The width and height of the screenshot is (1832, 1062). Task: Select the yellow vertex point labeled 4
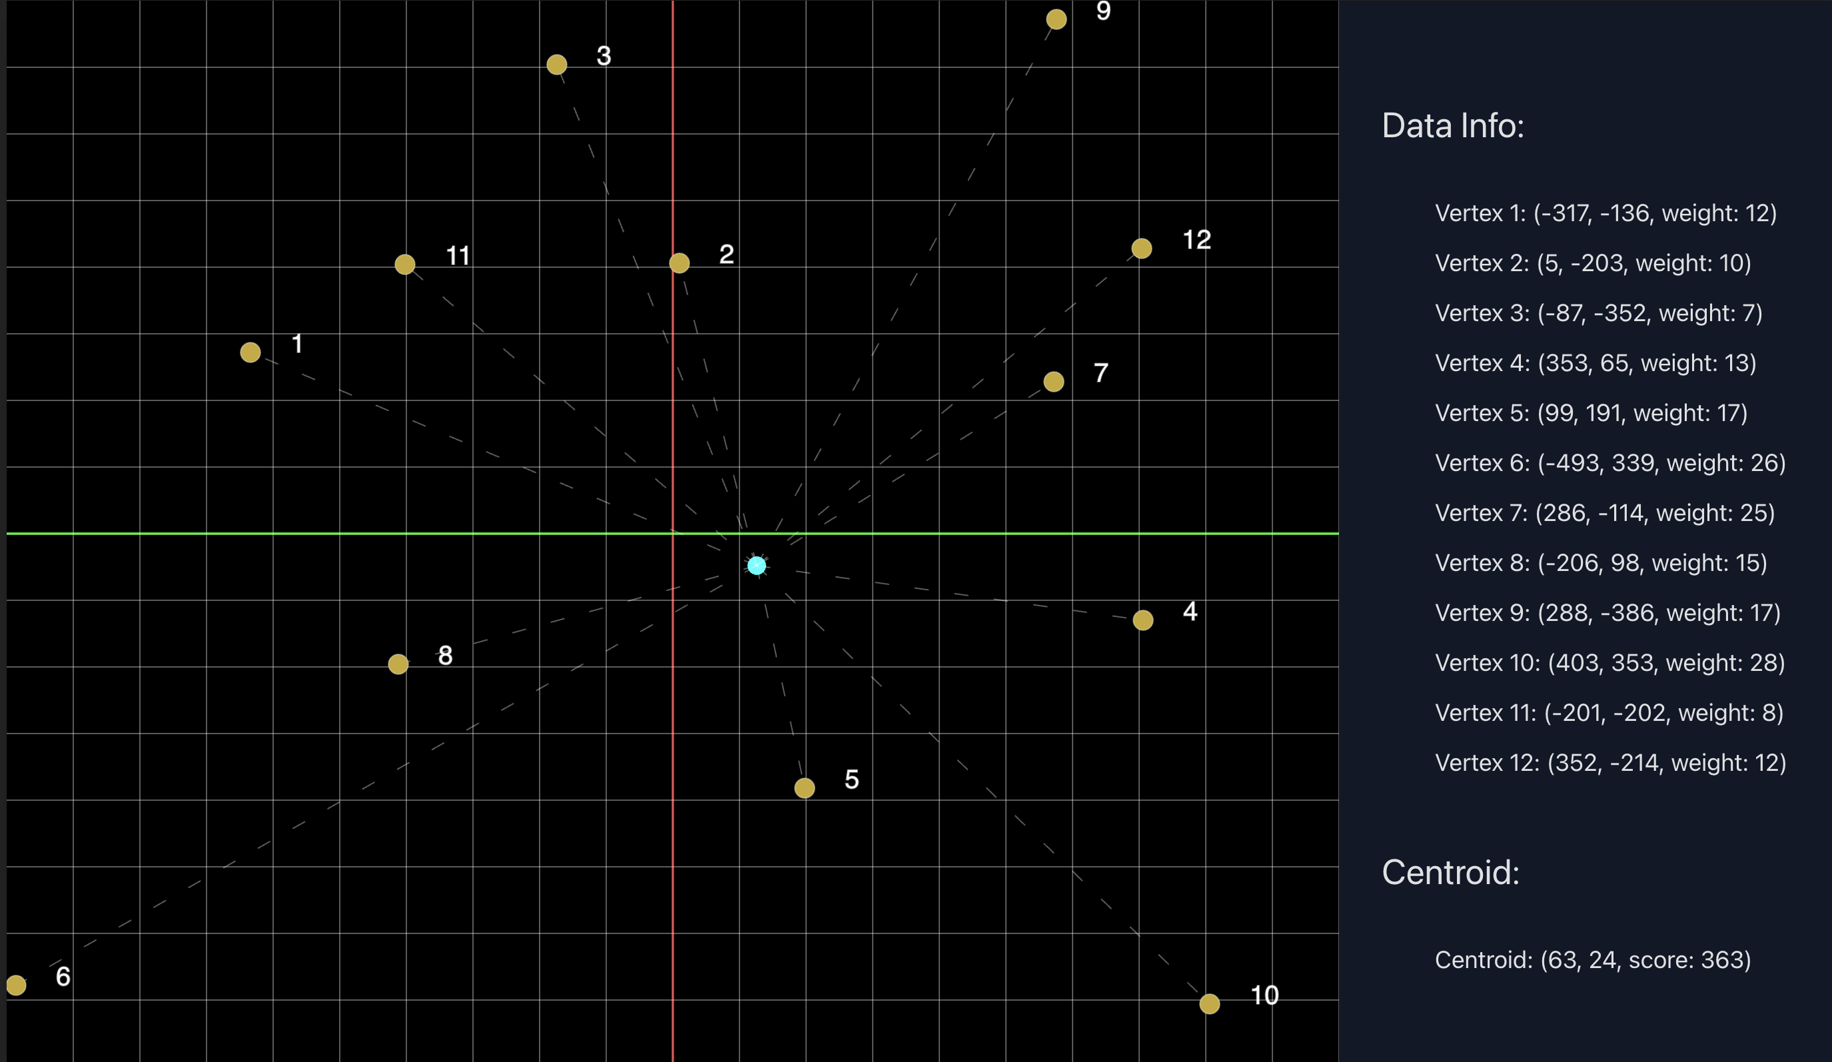click(1143, 620)
